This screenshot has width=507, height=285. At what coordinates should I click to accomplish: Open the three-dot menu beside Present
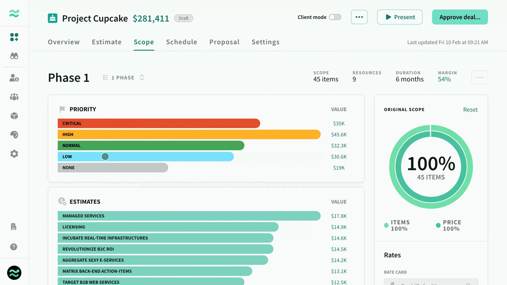[359, 17]
